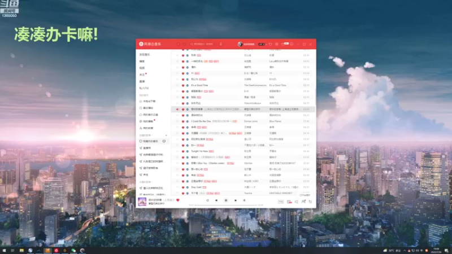The height and width of the screenshot is (254, 452).
Task: Unlike "Tonight I'm Here" with its heart
Action: pyautogui.click(x=182, y=151)
